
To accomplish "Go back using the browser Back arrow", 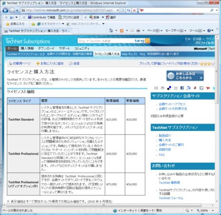I will pyautogui.click(x=5, y=10).
